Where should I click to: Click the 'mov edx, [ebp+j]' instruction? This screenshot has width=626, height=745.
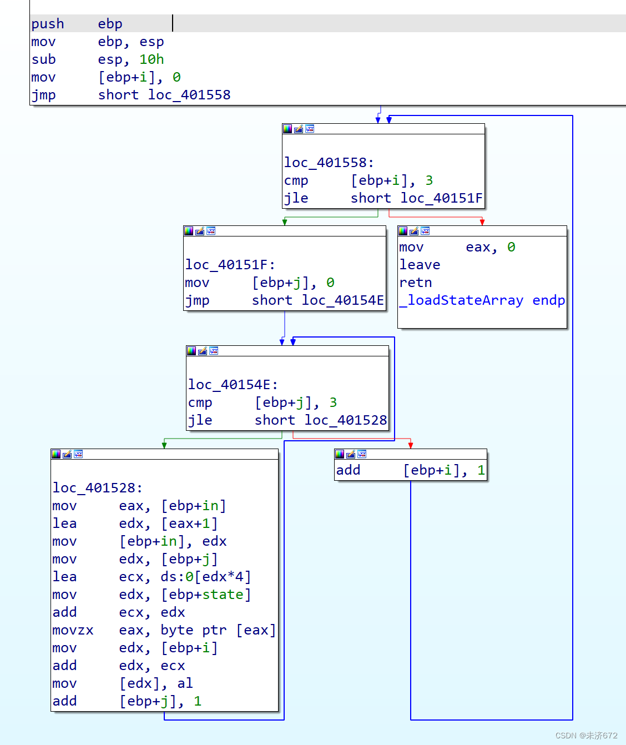pos(135,559)
